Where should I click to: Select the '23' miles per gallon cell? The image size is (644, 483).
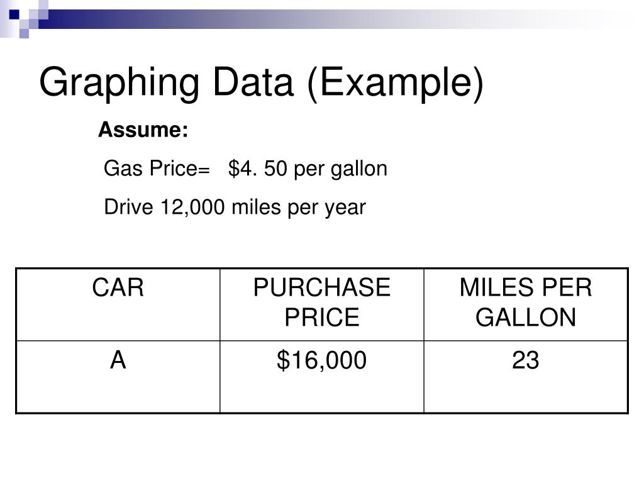(525, 377)
